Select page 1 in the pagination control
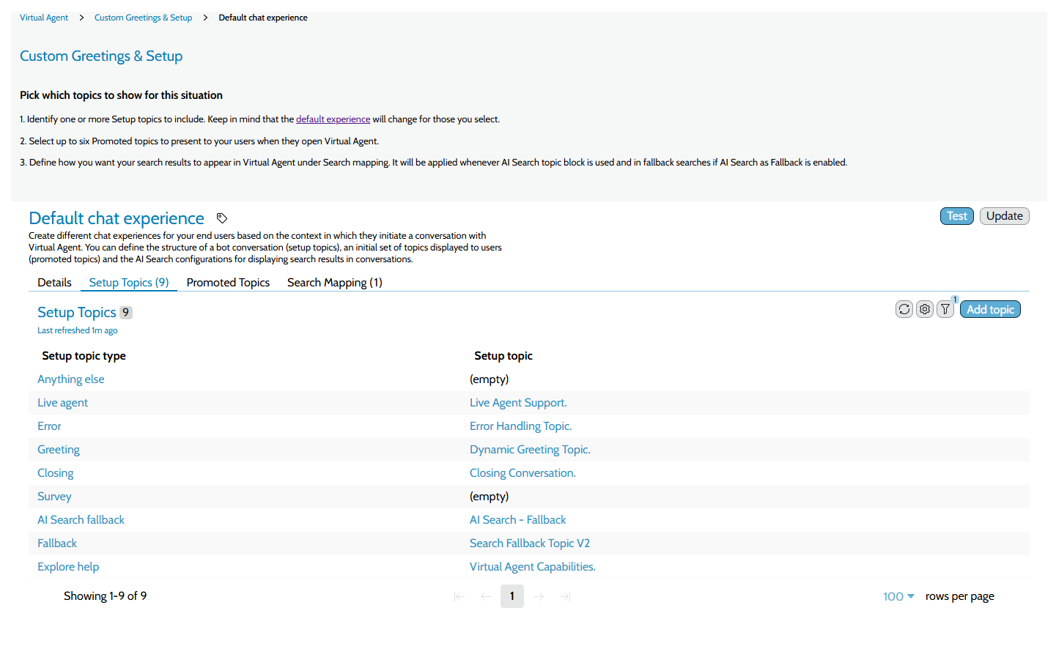This screenshot has width=1056, height=657. pos(512,595)
